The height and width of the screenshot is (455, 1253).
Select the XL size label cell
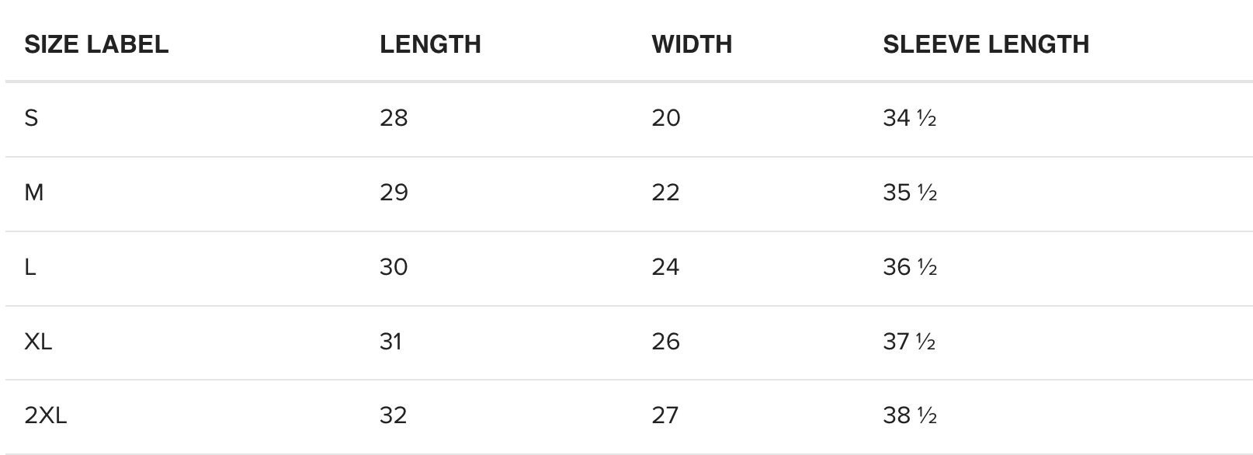pyautogui.click(x=38, y=342)
